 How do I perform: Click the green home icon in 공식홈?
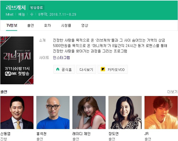tap(58, 69)
